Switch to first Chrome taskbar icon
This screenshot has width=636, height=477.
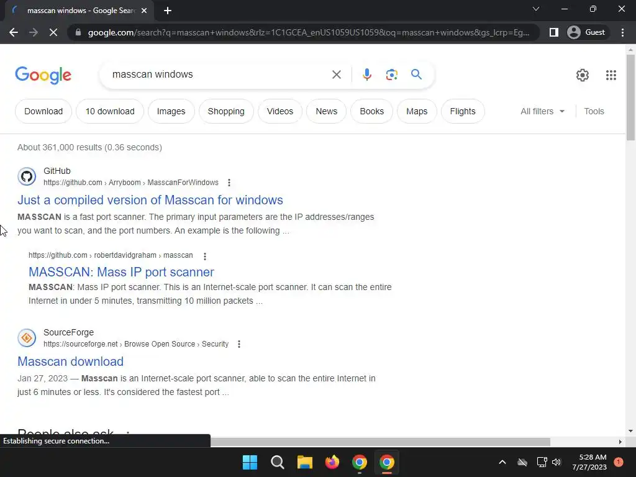(x=360, y=462)
